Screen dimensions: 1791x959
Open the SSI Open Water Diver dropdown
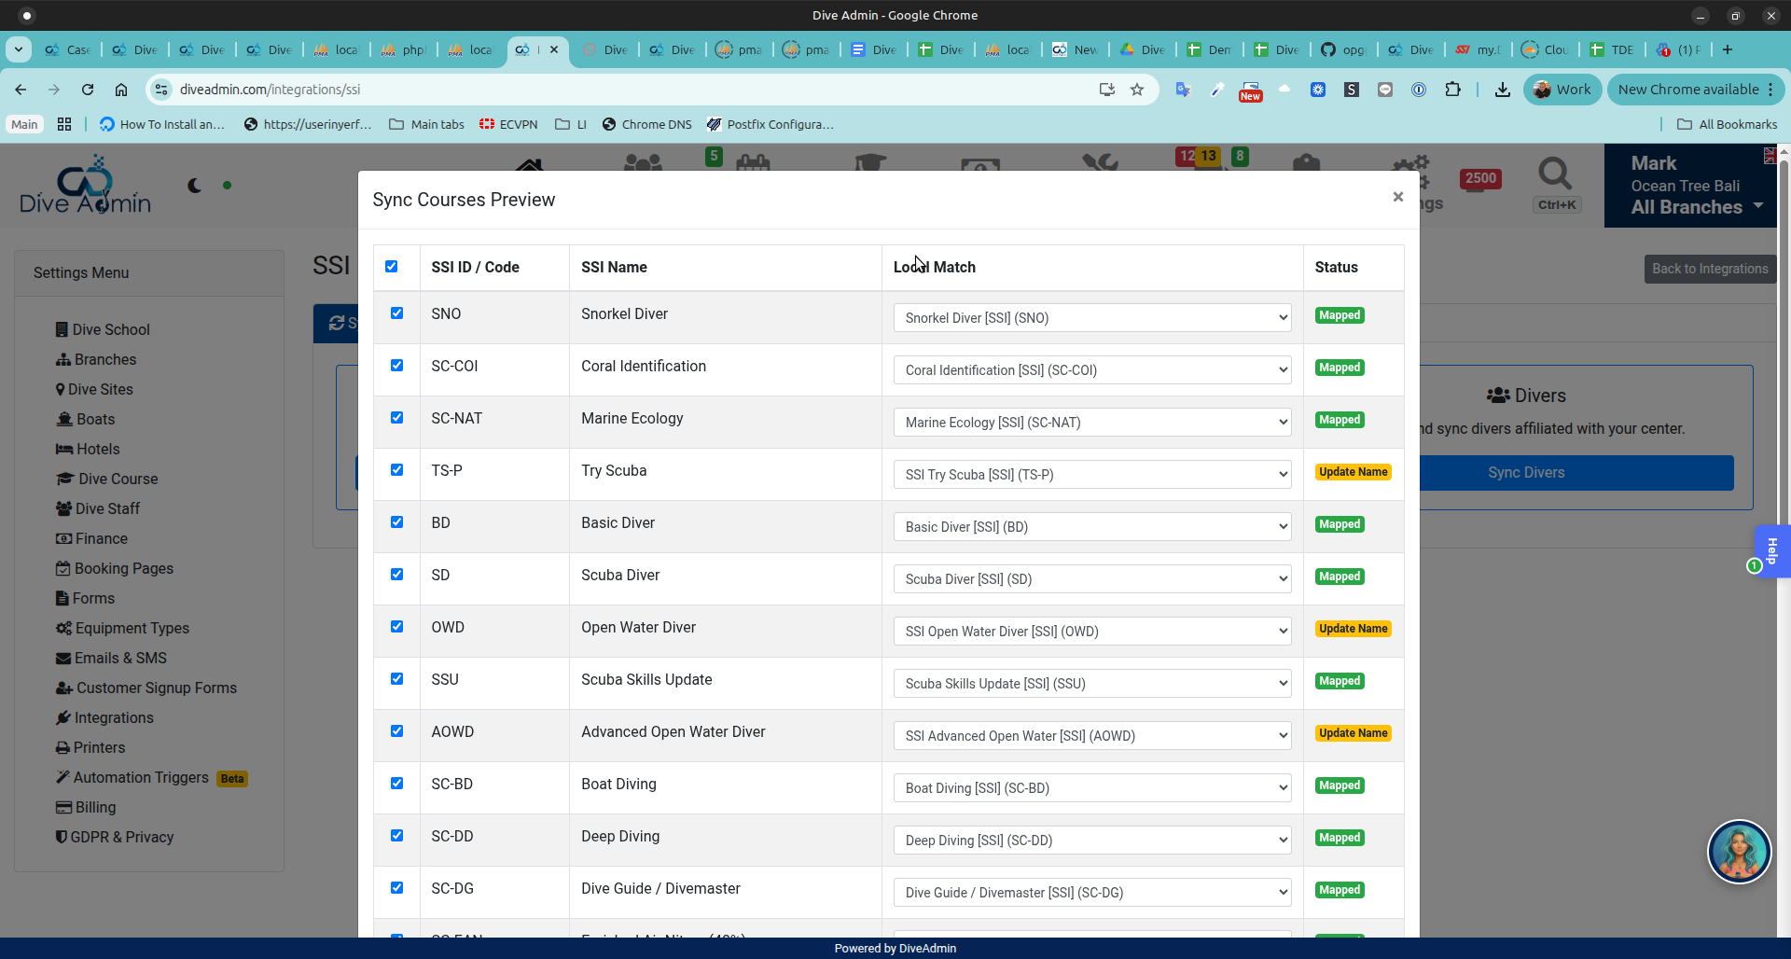(x=1092, y=632)
